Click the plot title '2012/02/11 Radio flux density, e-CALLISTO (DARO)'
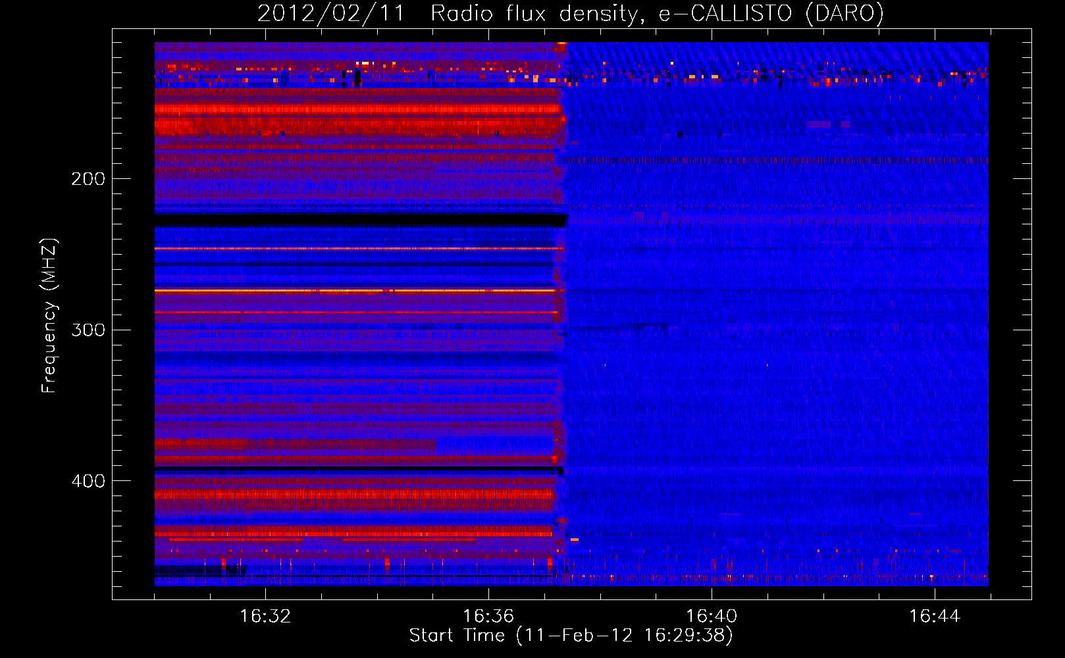The image size is (1065, 658). (570, 13)
